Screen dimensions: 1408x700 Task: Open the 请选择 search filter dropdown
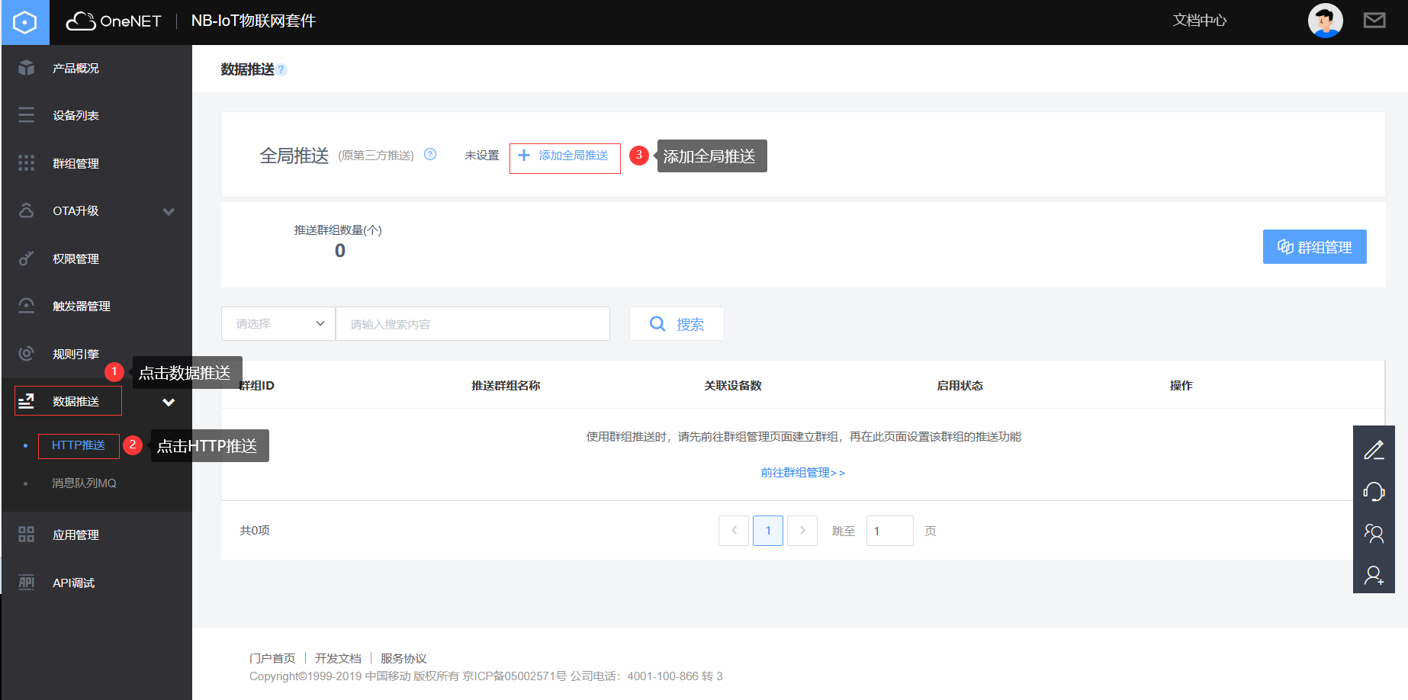click(x=278, y=324)
